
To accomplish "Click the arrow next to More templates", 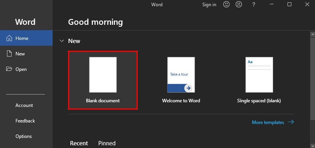I will [x=291, y=122].
